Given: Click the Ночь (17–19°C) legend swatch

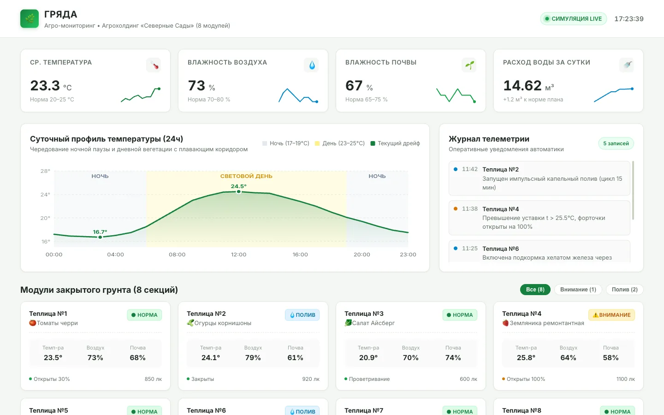Looking at the screenshot, I should point(265,143).
